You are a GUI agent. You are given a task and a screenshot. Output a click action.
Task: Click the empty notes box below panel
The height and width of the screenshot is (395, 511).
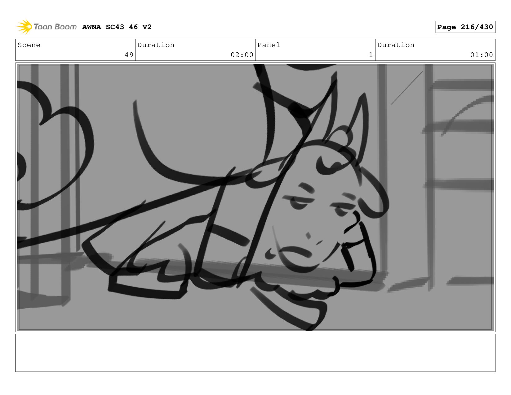click(x=255, y=353)
